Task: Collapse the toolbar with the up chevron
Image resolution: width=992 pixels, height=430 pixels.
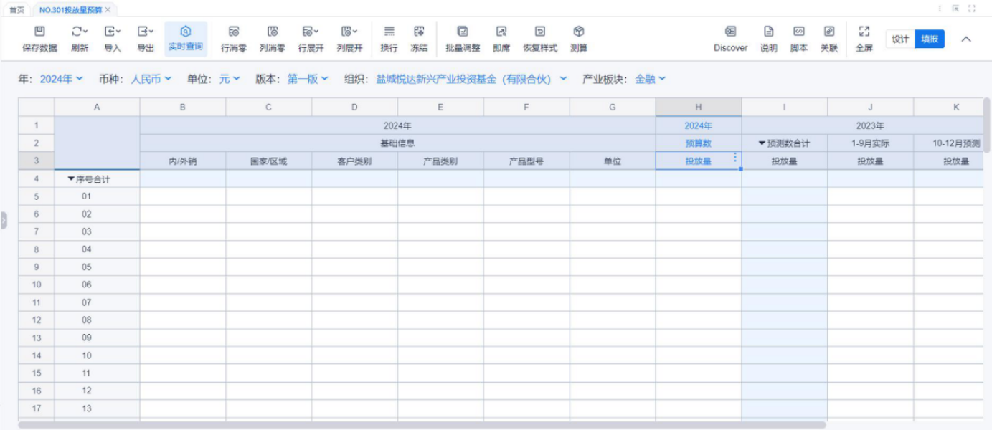Action: tap(966, 39)
